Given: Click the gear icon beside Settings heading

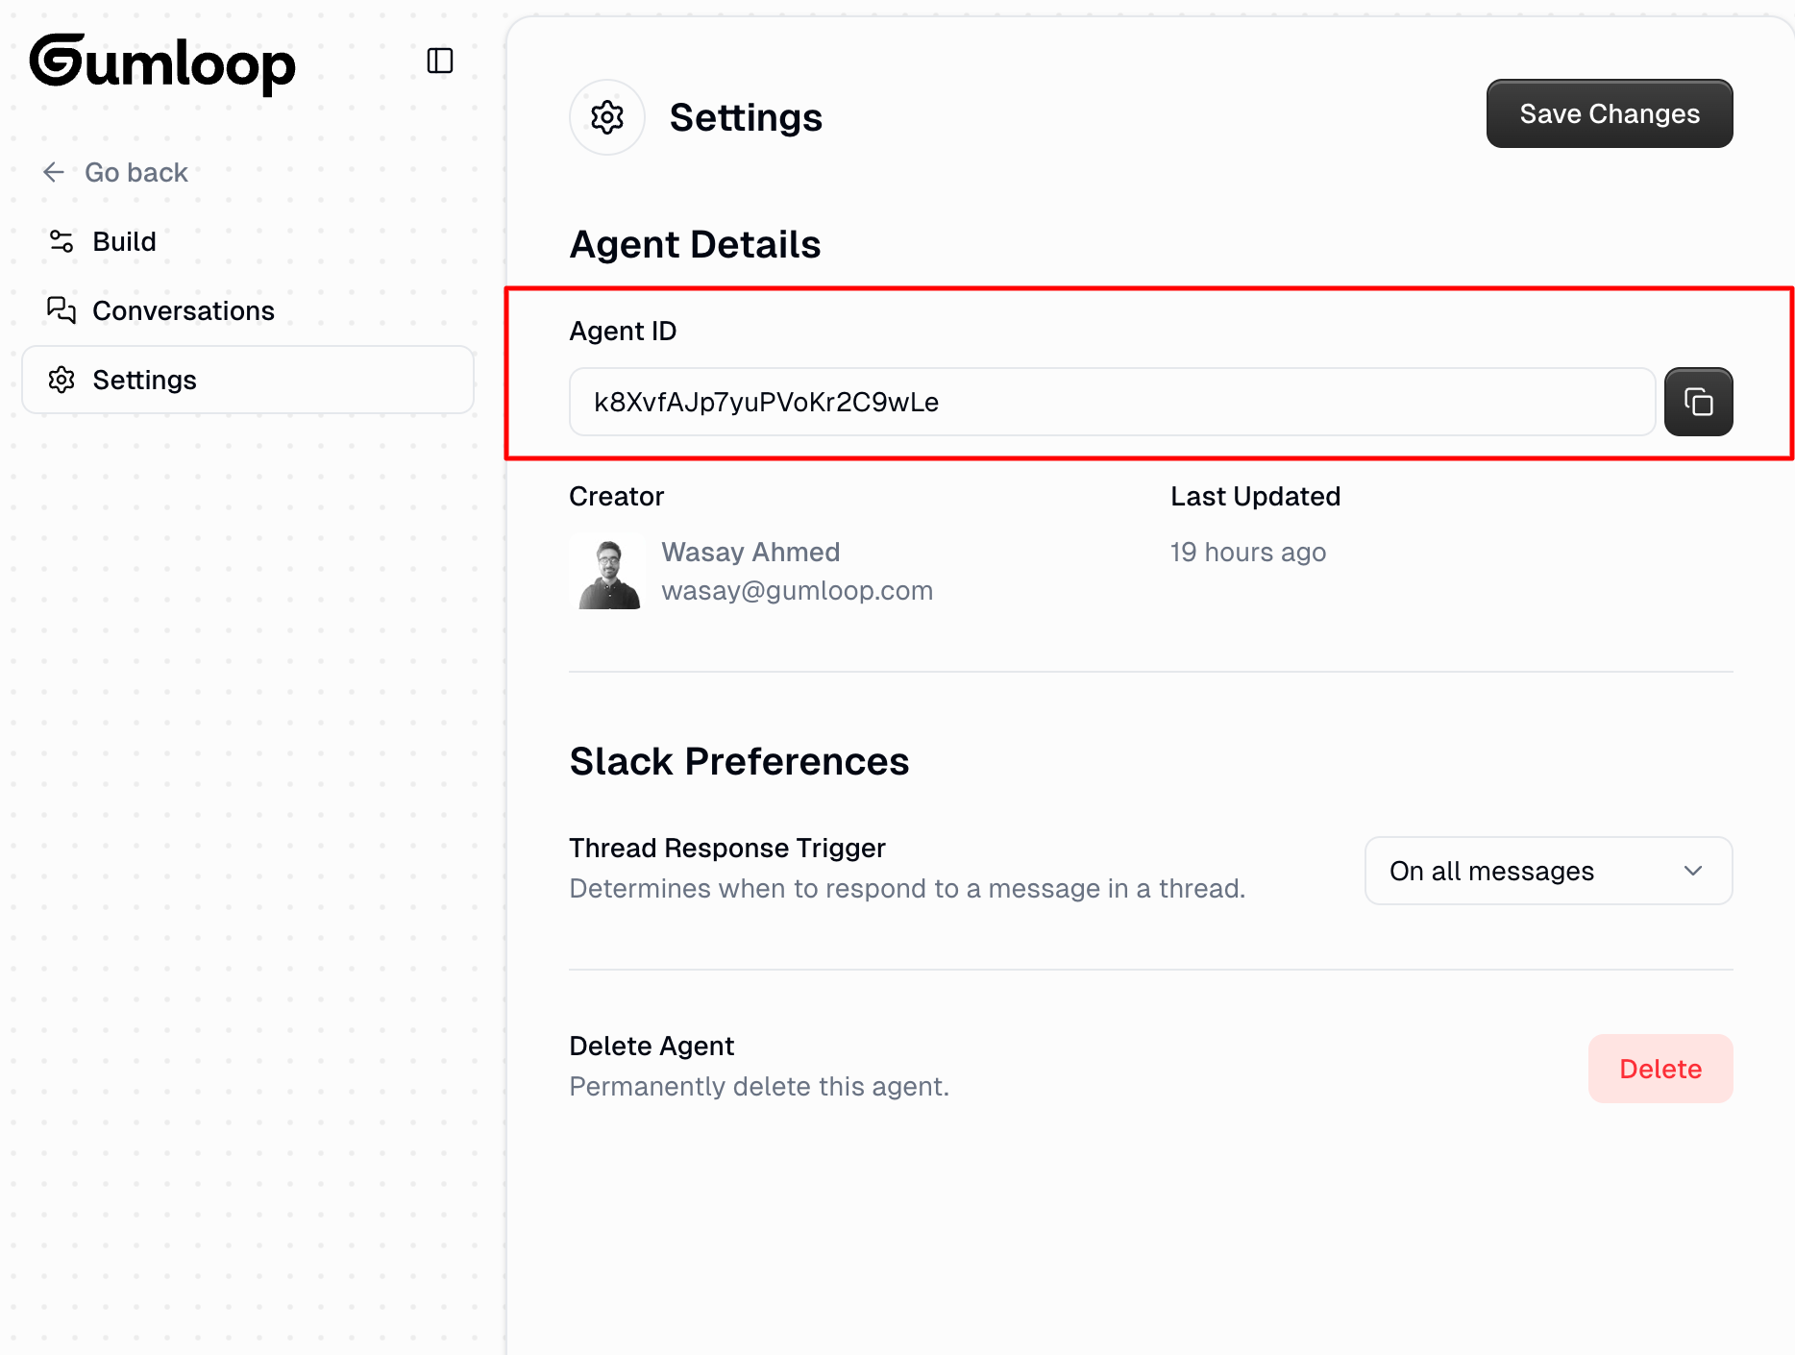Looking at the screenshot, I should tap(607, 117).
